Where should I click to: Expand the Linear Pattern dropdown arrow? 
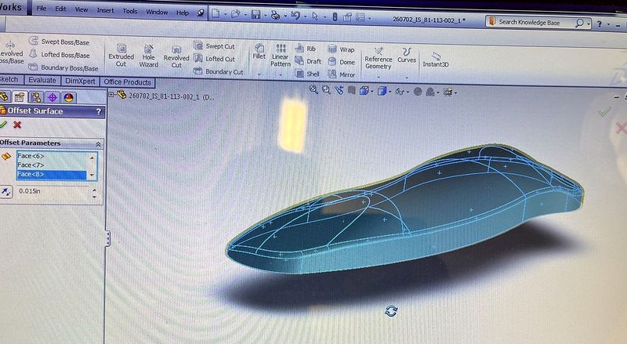(x=281, y=74)
